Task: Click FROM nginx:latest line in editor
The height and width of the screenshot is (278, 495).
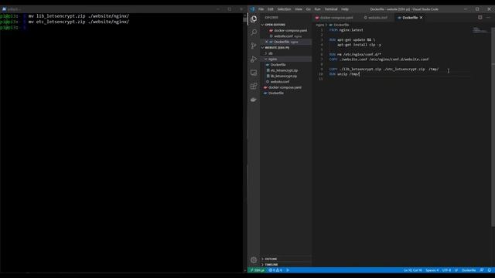Action: (x=346, y=30)
